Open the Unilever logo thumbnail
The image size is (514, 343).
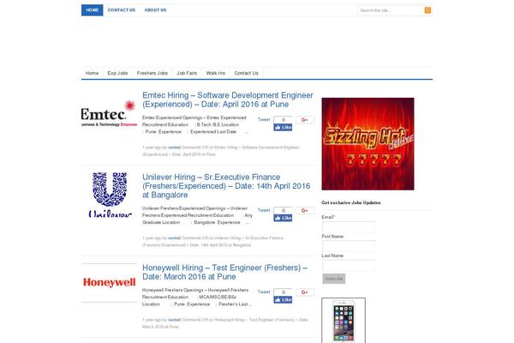(109, 195)
